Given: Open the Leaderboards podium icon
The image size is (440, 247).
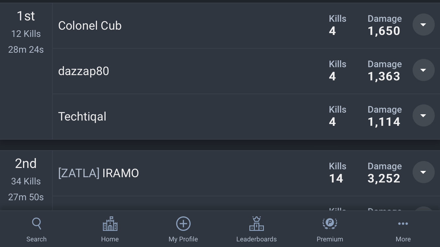Looking at the screenshot, I should 256,224.
